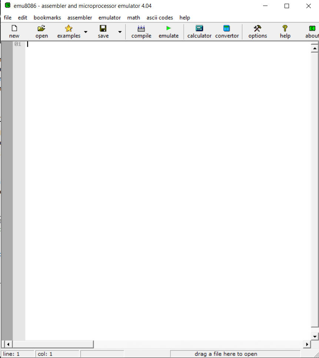Open the help menu in the menu bar
The image size is (319, 358).
pyautogui.click(x=185, y=17)
